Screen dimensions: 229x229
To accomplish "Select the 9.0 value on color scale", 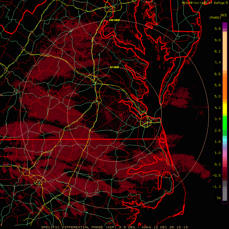I will tap(218, 40).
